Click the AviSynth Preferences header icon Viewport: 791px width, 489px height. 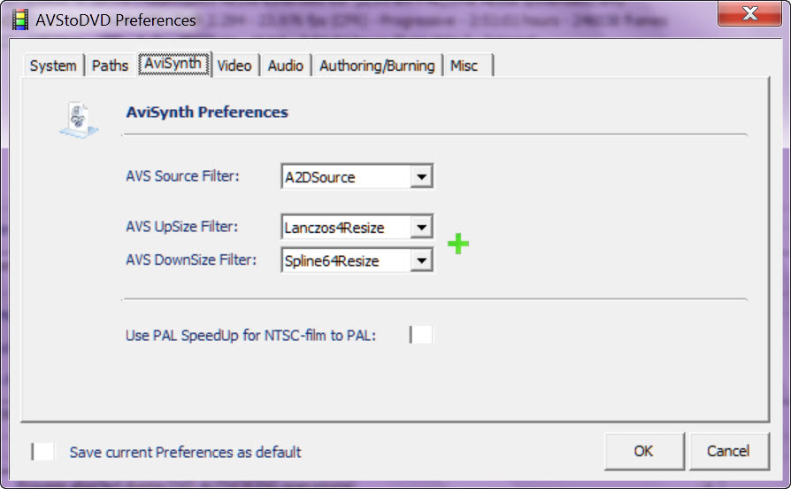[78, 119]
